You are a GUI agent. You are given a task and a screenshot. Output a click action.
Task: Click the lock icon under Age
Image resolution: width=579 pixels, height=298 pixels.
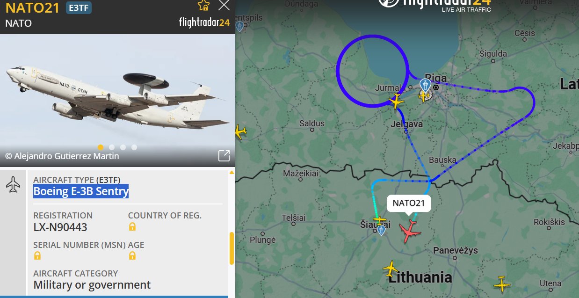(x=132, y=256)
